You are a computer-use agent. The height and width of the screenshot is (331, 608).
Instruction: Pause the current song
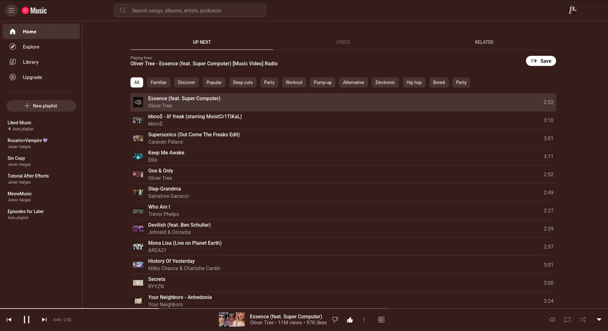27,320
